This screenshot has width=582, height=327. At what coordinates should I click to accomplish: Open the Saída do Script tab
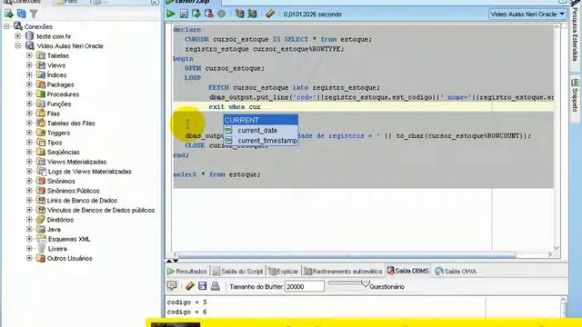(x=237, y=272)
